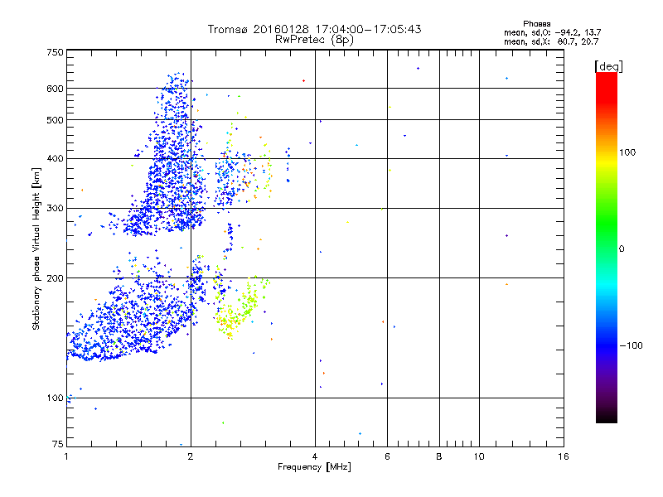Click the x-axis title 'Frequency [MHz]'

click(314, 467)
